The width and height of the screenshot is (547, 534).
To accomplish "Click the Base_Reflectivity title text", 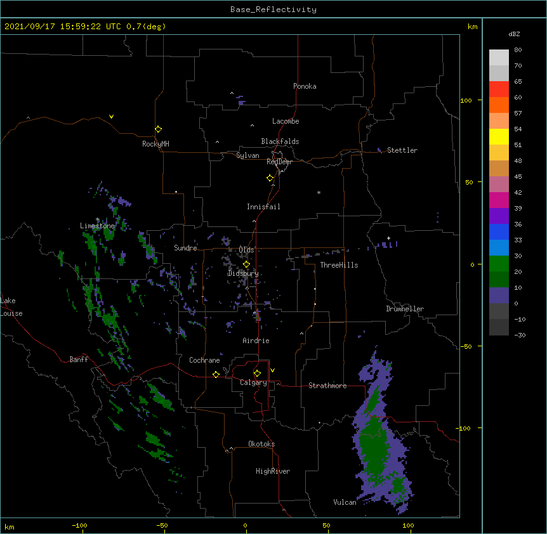I will (x=273, y=10).
